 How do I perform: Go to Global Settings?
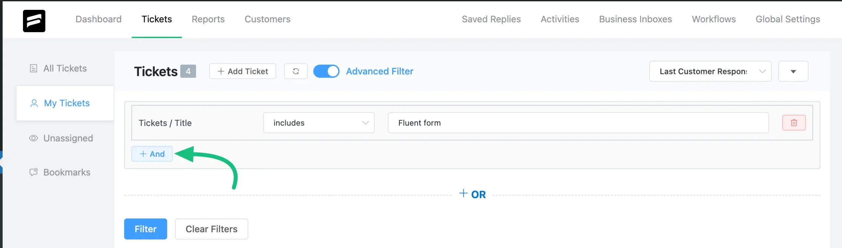(x=788, y=19)
